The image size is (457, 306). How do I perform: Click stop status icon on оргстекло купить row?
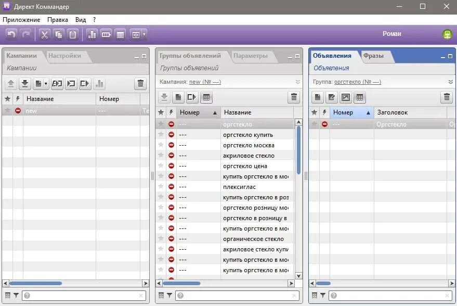[172, 134]
